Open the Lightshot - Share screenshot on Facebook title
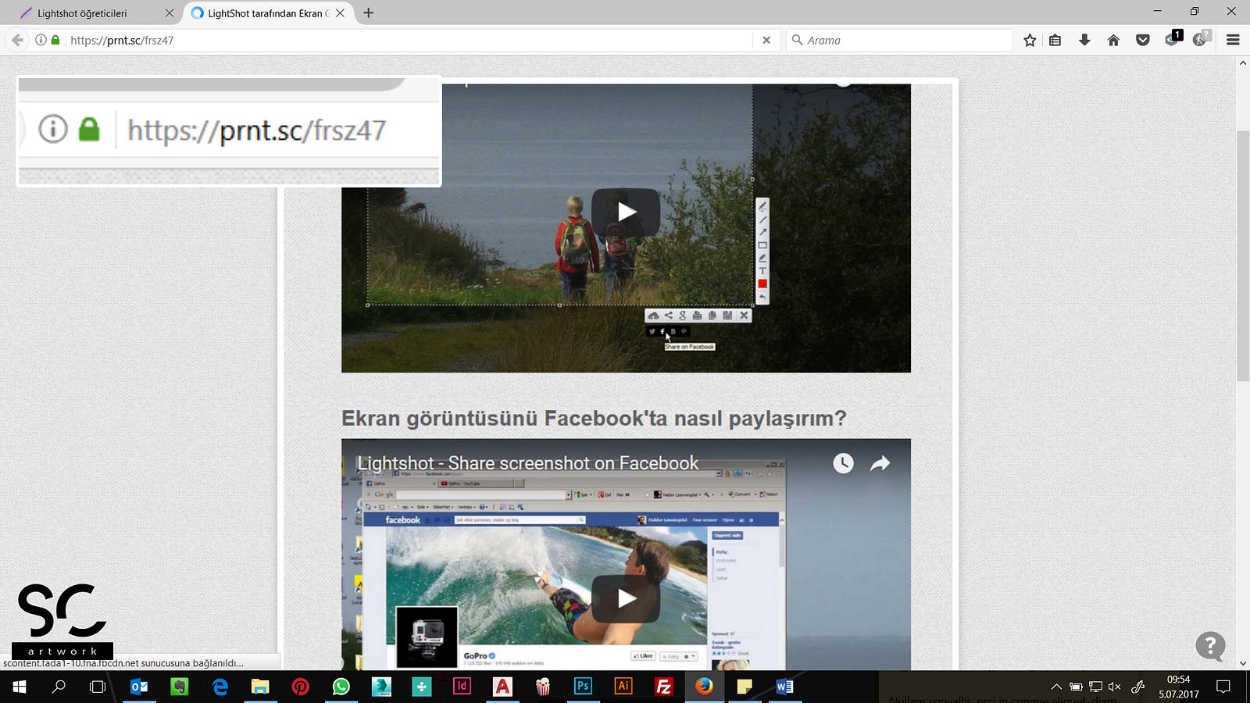1250x703 pixels. pos(527,463)
